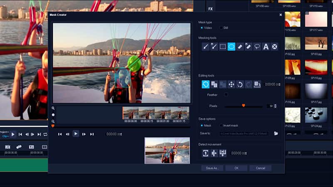The height and width of the screenshot is (187, 333).
Task: Confirm the mask with OK
Action: coord(236,168)
